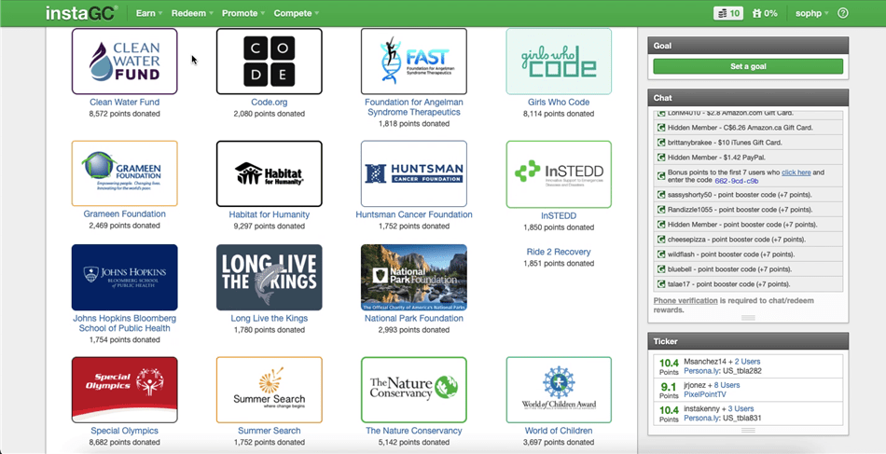
Task: Click the chat icon beside Randizzle1055 message
Action: [660, 210]
